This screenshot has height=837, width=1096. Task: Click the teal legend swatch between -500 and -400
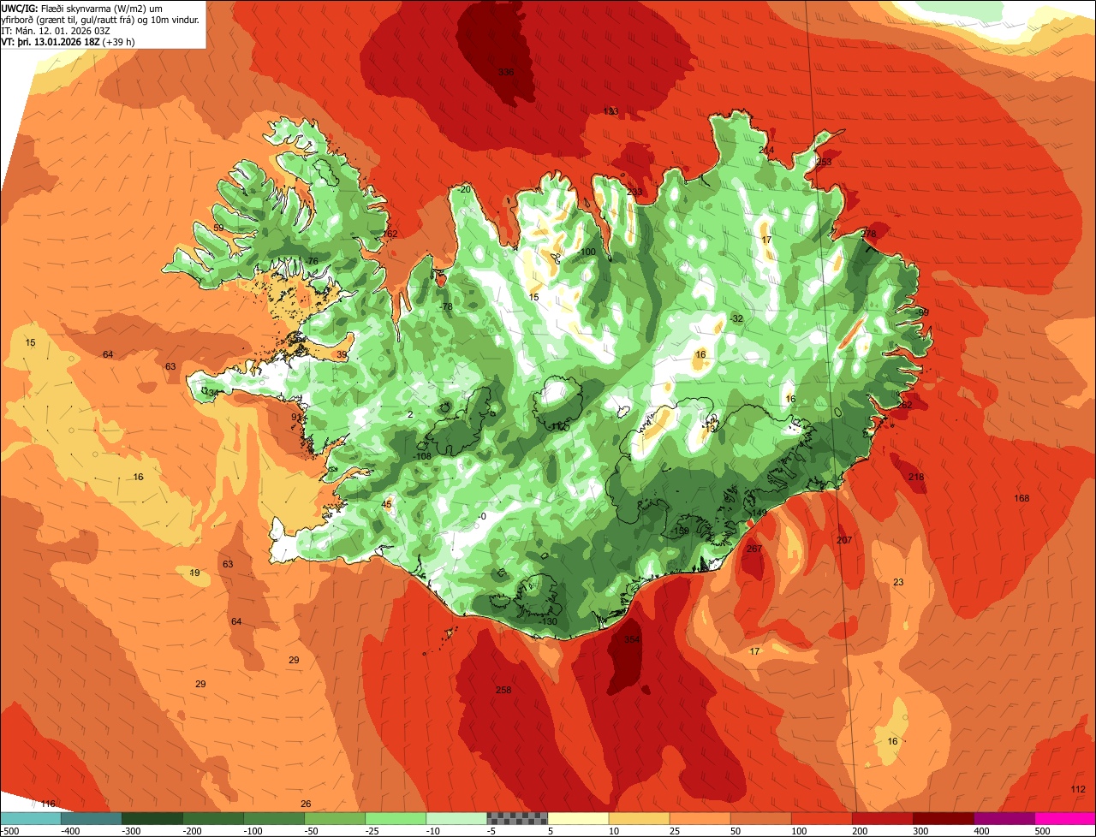(x=31, y=819)
